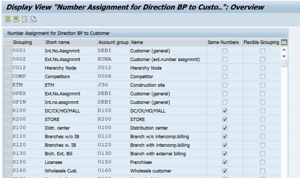
Task: Toggle Same Numbers checkbox for Hierarchy Node
Action: point(225,68)
